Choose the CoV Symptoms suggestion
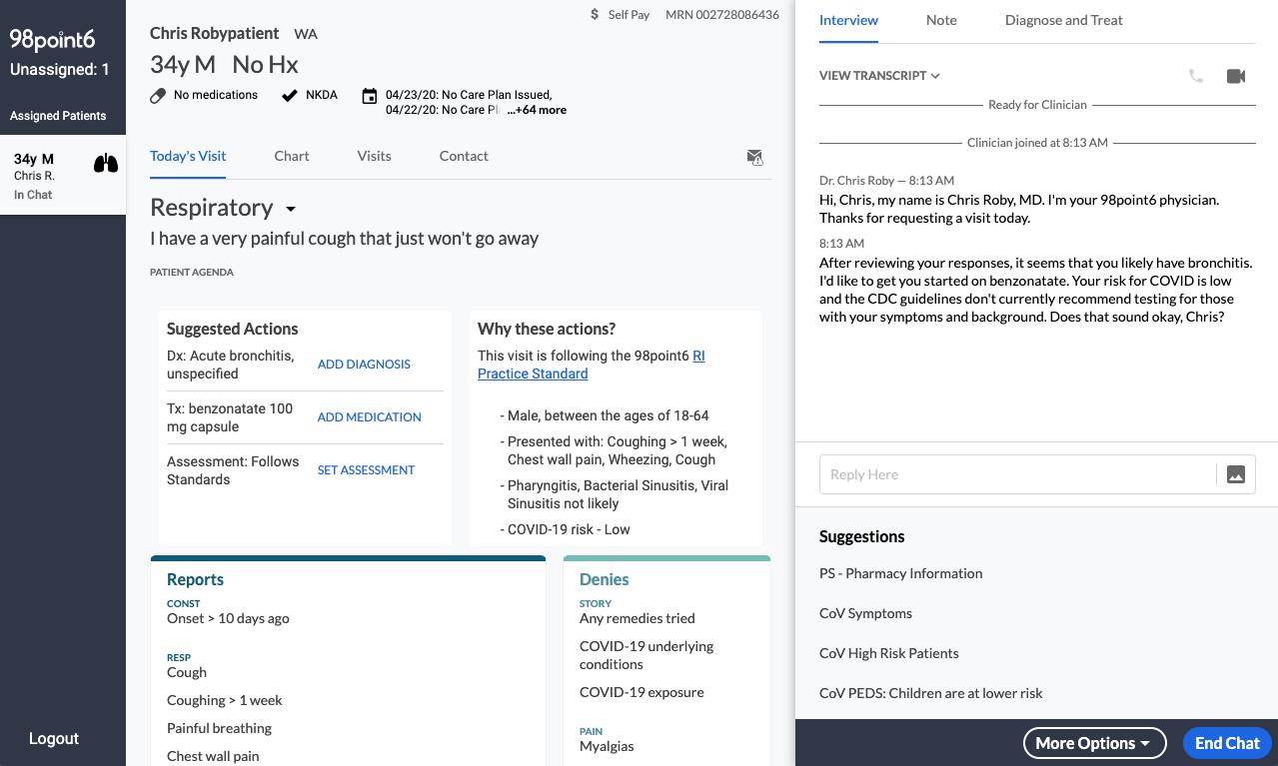1278x766 pixels. click(865, 613)
